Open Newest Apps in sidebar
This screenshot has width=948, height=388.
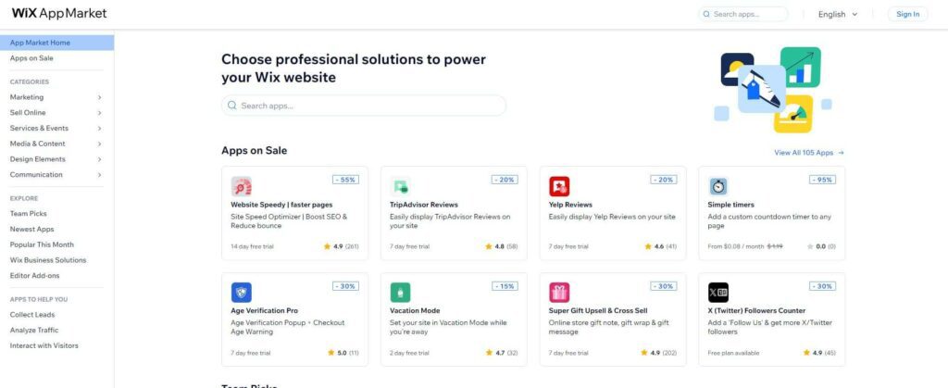click(32, 229)
